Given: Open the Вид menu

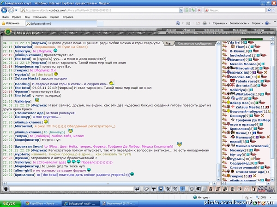Looking at the screenshot, I should pyautogui.click(x=27, y=17).
